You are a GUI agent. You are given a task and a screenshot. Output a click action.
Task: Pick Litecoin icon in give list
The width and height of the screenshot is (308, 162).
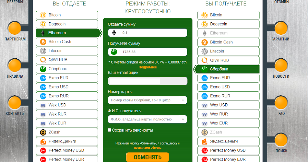[43, 51]
